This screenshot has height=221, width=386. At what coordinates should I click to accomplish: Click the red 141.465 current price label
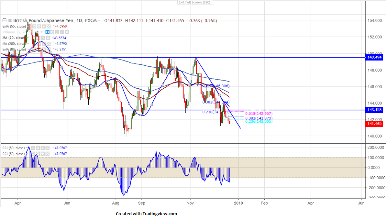click(374, 124)
